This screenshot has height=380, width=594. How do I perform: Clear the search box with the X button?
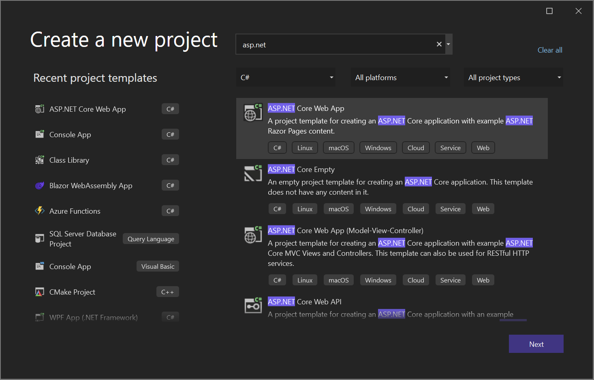[439, 44]
